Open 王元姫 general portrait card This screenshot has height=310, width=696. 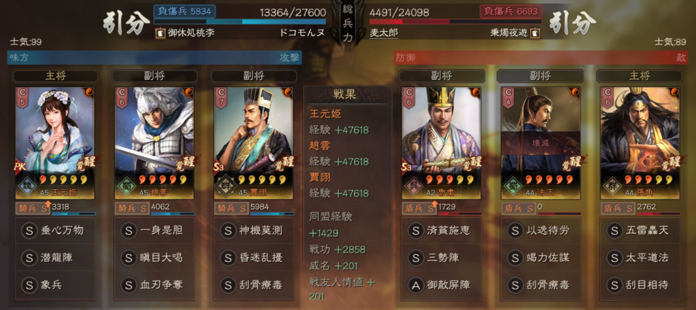(55, 143)
